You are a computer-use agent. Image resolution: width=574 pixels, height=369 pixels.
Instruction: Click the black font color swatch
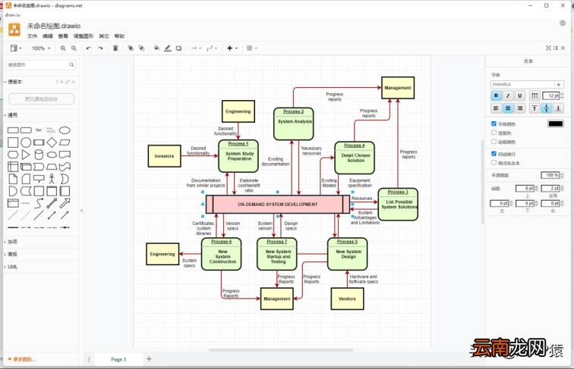pyautogui.click(x=555, y=124)
